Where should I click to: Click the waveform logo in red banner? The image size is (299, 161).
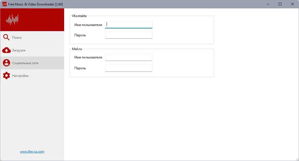click(x=12, y=20)
